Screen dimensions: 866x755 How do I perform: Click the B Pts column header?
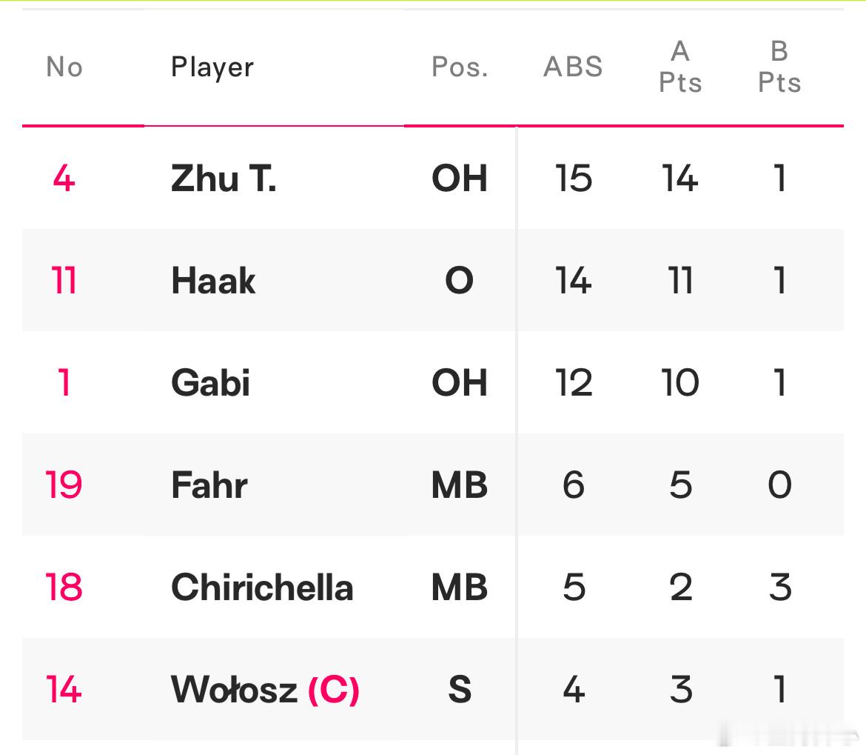pos(779,67)
